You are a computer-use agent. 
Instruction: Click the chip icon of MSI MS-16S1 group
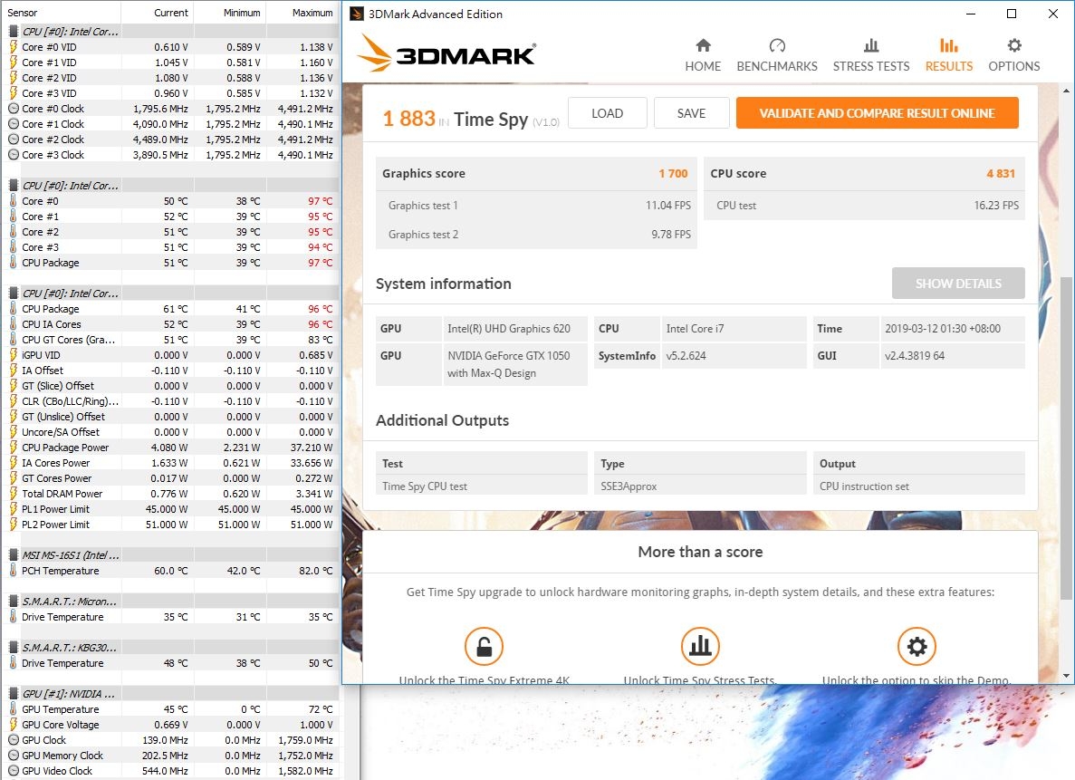[x=13, y=555]
